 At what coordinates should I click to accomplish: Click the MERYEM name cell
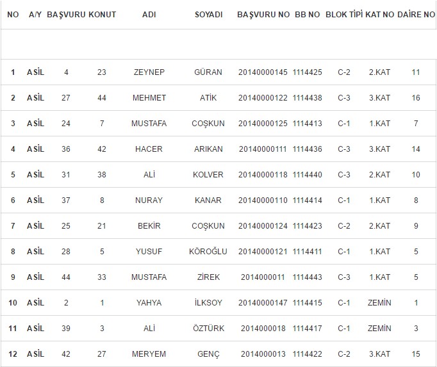tap(149, 354)
